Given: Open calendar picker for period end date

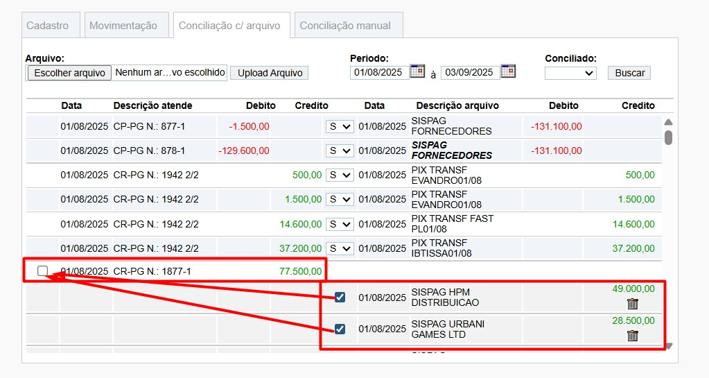Looking at the screenshot, I should coord(508,71).
